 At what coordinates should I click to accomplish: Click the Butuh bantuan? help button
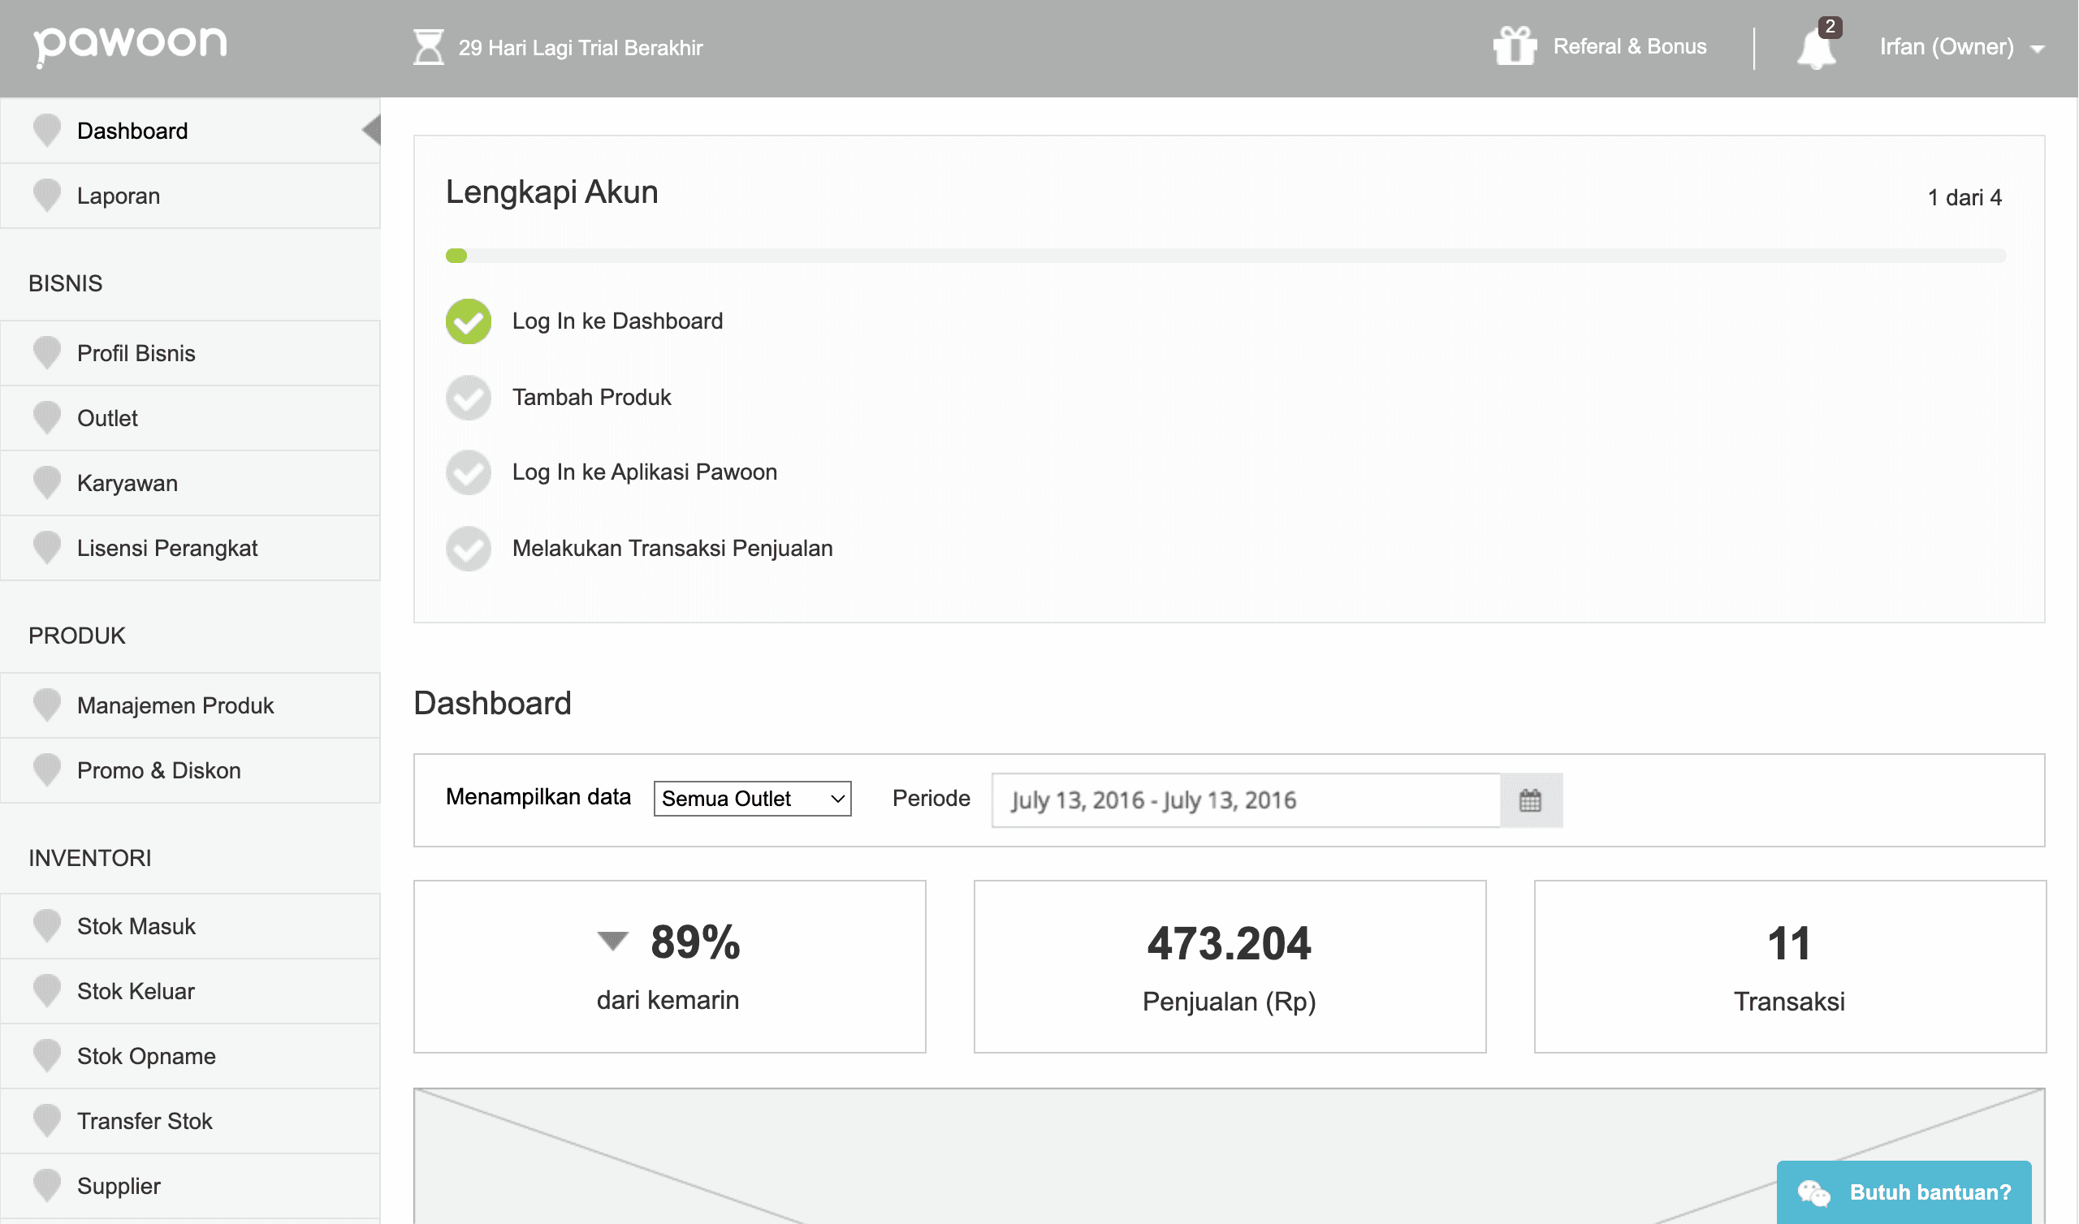1905,1192
